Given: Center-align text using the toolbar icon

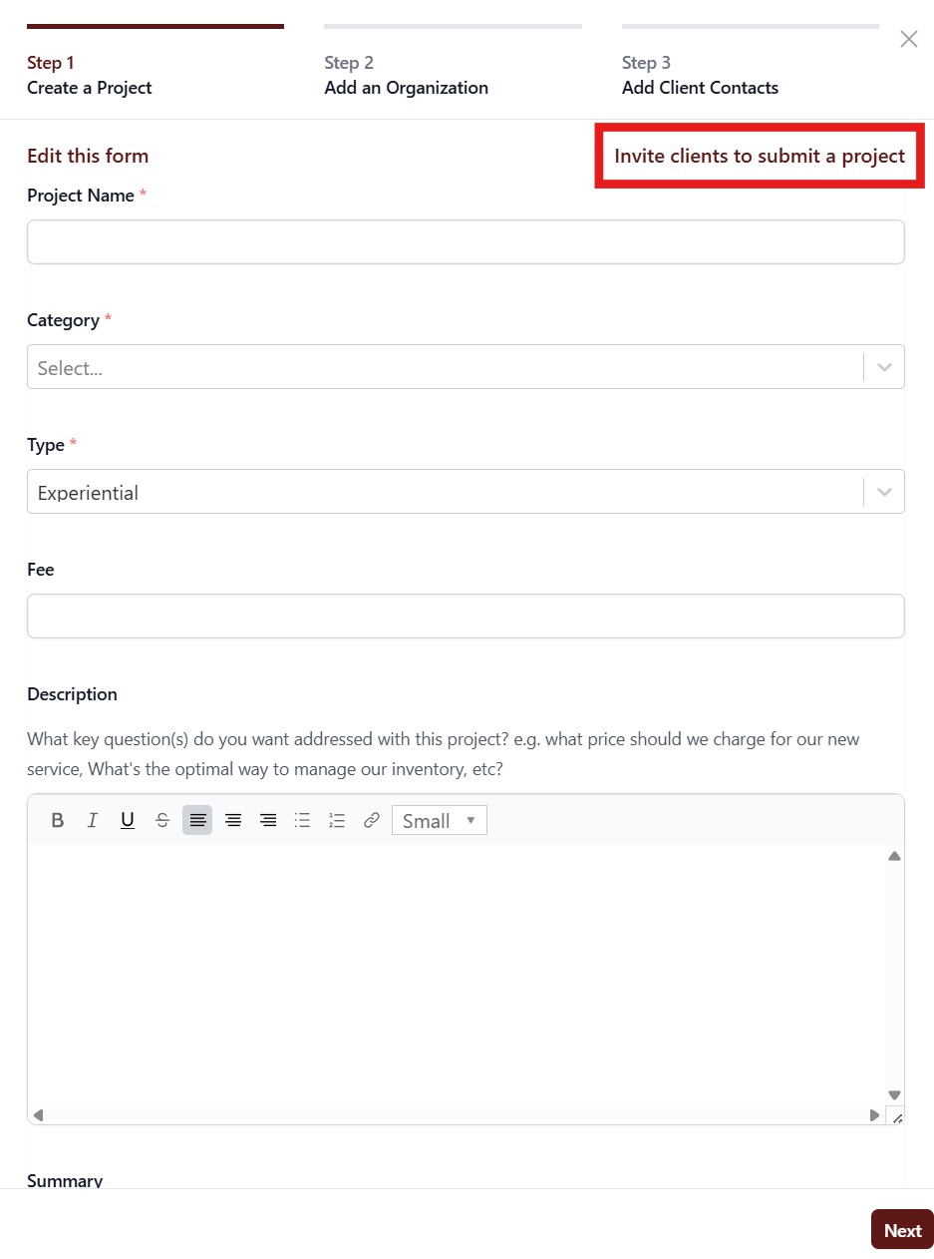Looking at the screenshot, I should [x=232, y=820].
